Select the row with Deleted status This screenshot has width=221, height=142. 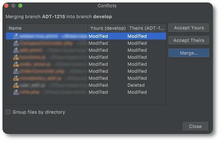click(86, 85)
